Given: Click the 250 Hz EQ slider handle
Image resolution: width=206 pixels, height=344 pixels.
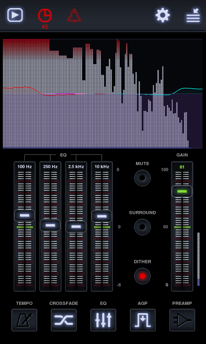Looking at the screenshot, I should tap(50, 225).
